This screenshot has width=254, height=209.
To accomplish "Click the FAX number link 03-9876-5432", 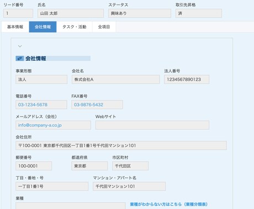I will [x=88, y=105].
